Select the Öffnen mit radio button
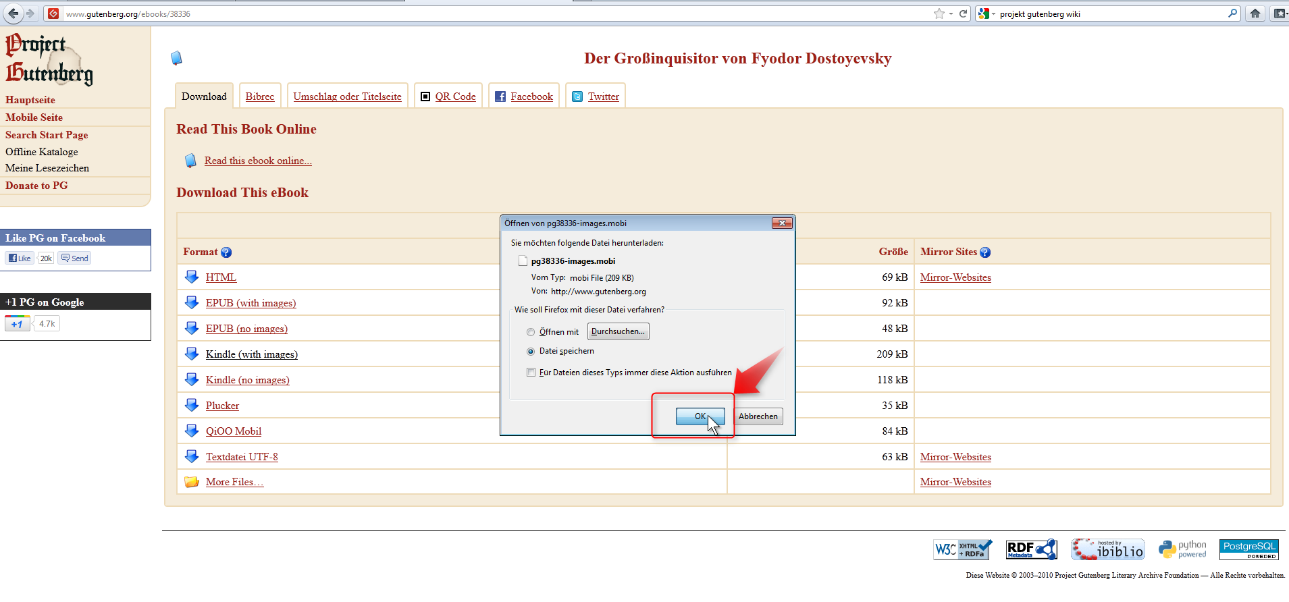 coord(531,332)
